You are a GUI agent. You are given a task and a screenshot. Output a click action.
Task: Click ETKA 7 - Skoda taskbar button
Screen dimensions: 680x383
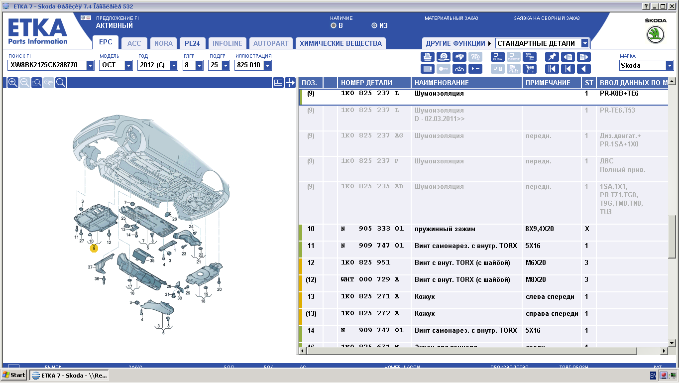click(x=69, y=375)
